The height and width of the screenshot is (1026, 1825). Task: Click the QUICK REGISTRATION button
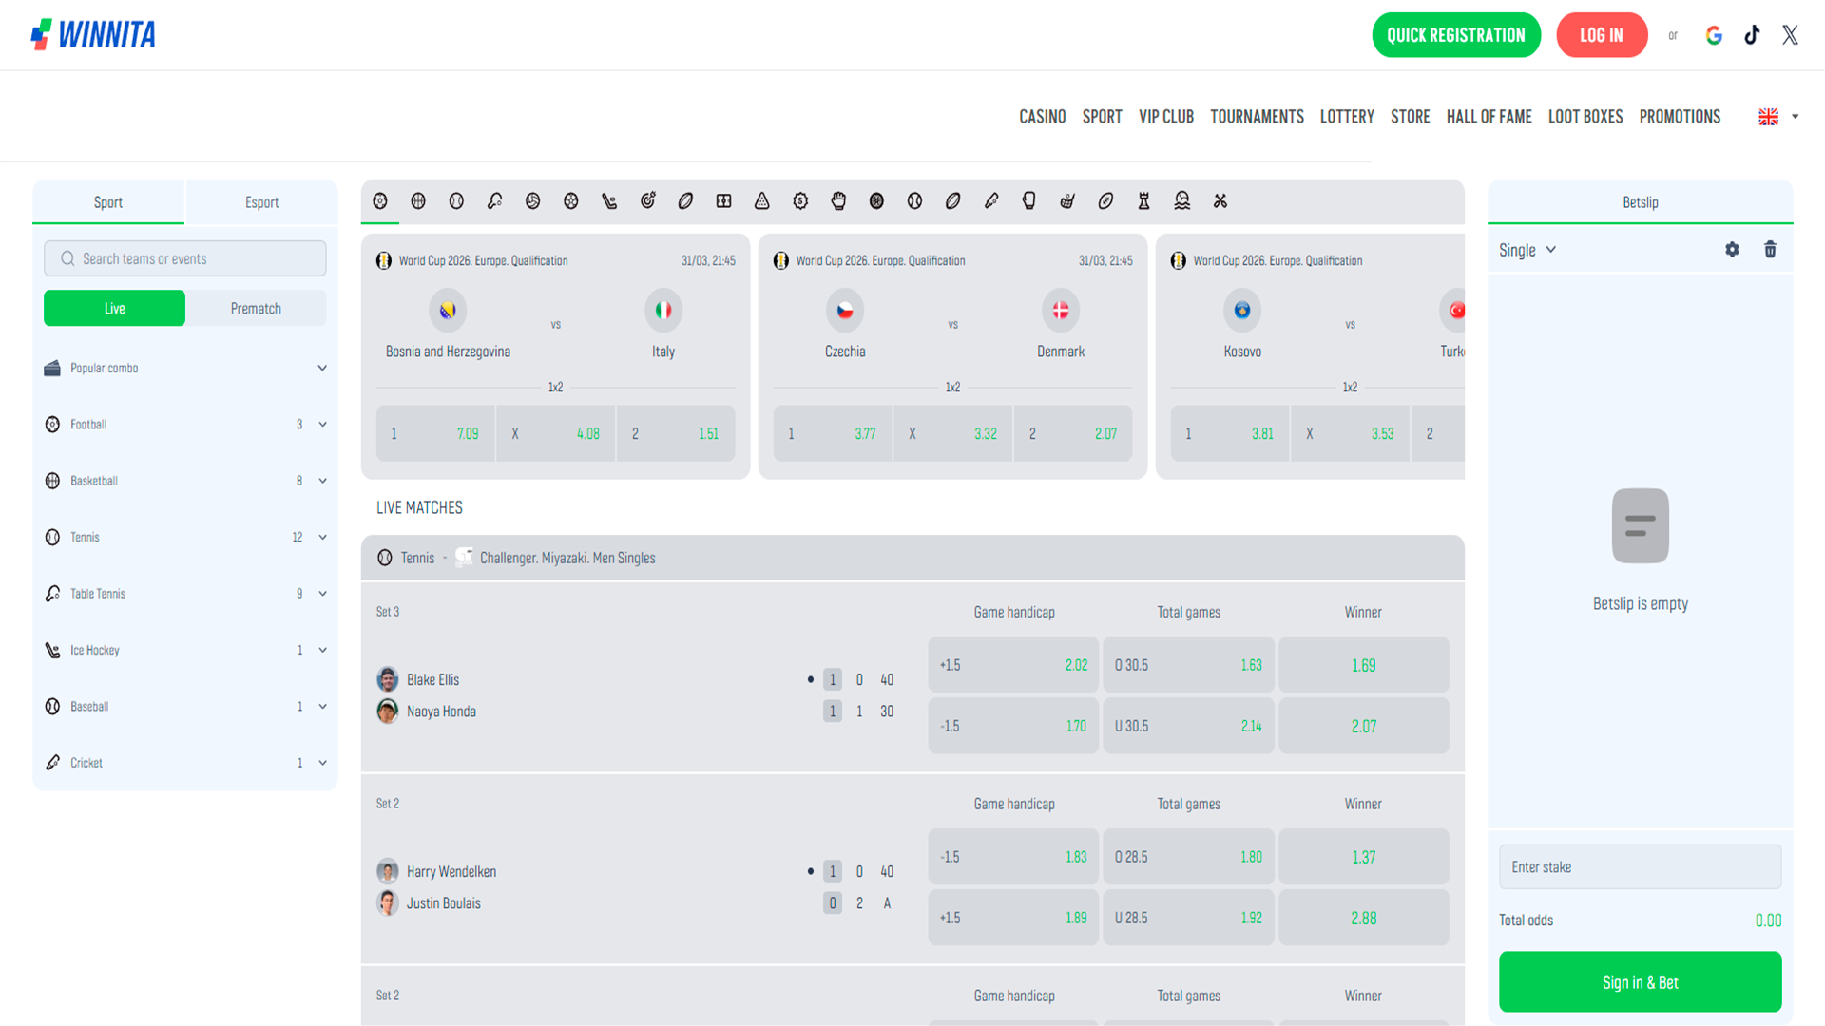[x=1456, y=34]
